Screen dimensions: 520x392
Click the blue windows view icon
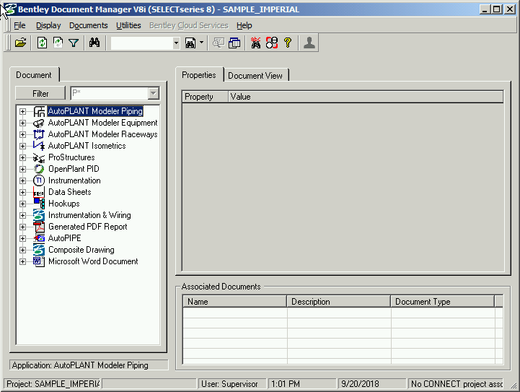coord(234,43)
